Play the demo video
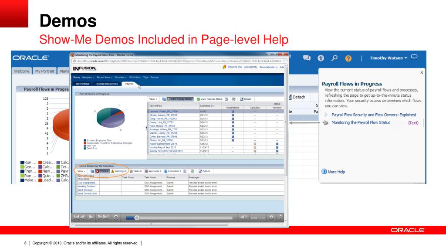 point(91,218)
